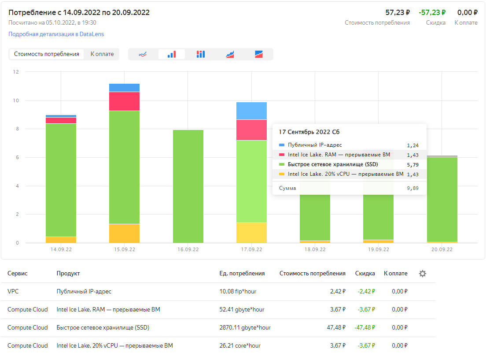Click the 15.09.22 green SSD bar segment
The image size is (486, 356).
tap(124, 167)
